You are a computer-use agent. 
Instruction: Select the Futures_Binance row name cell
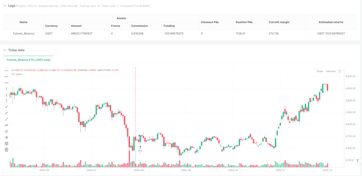coord(24,33)
